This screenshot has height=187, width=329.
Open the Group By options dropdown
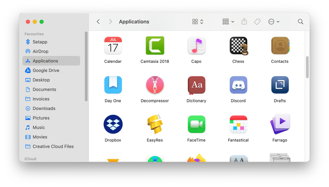pos(228,22)
